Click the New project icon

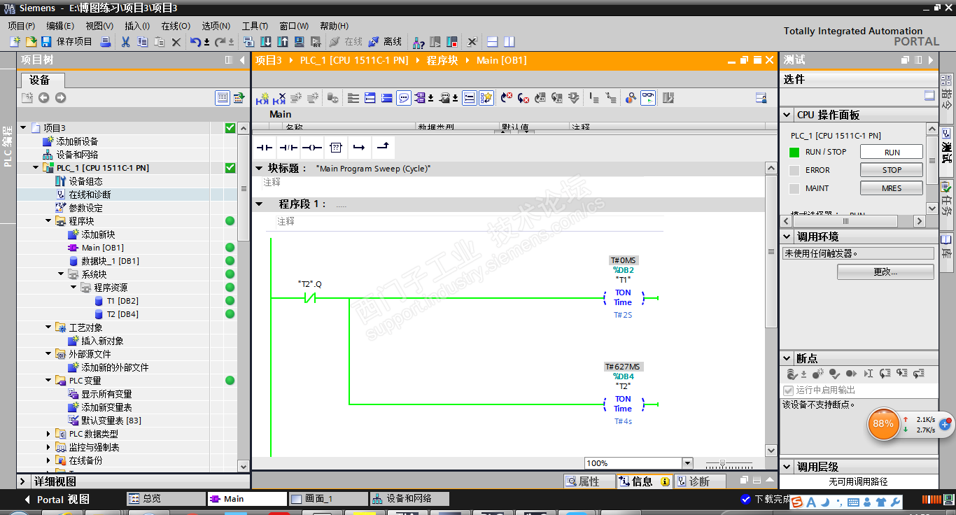pyautogui.click(x=15, y=42)
